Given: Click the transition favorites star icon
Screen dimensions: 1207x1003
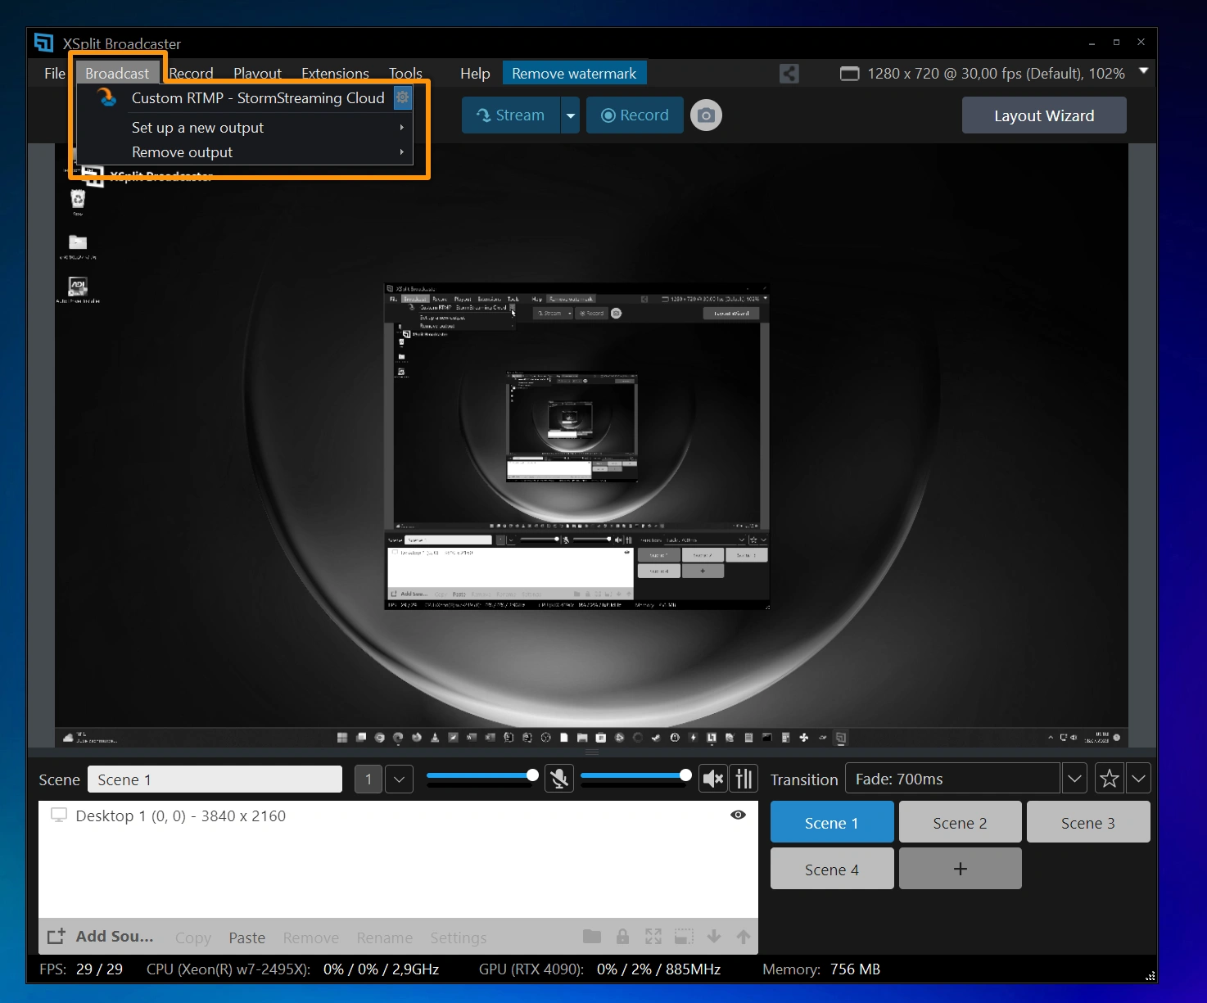Looking at the screenshot, I should [x=1109, y=779].
